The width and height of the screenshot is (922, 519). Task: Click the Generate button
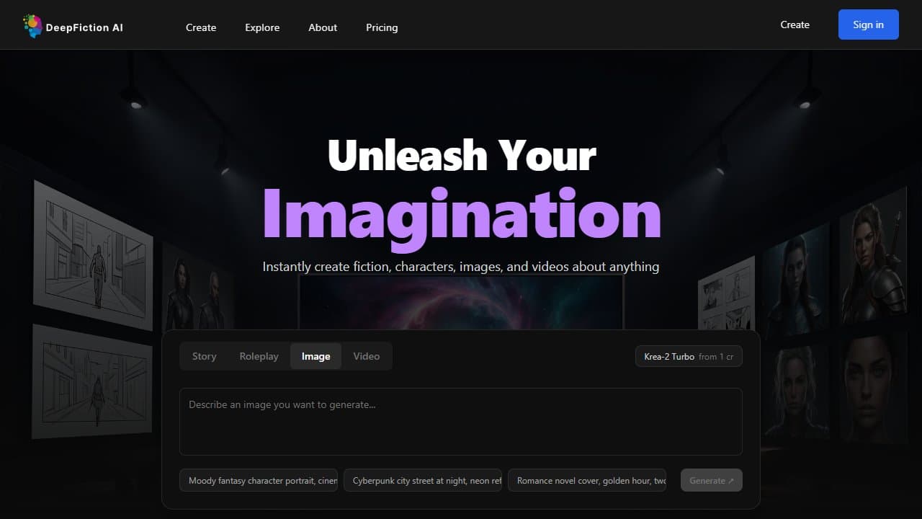(x=712, y=480)
